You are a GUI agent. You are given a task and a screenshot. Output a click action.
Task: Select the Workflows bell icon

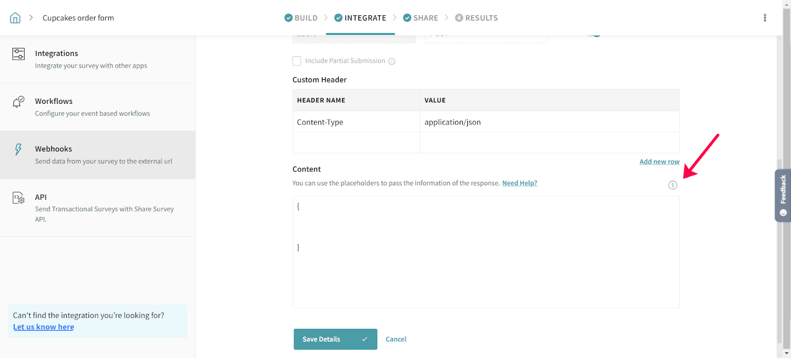(18, 102)
